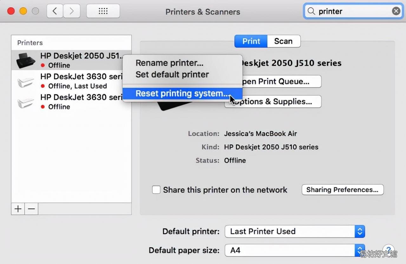
Task: Click the red close window button
Action: click(x=11, y=11)
